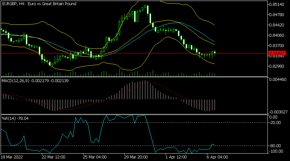Click the -100.00 level on %R scale
The image size is (290, 161).
point(276,151)
